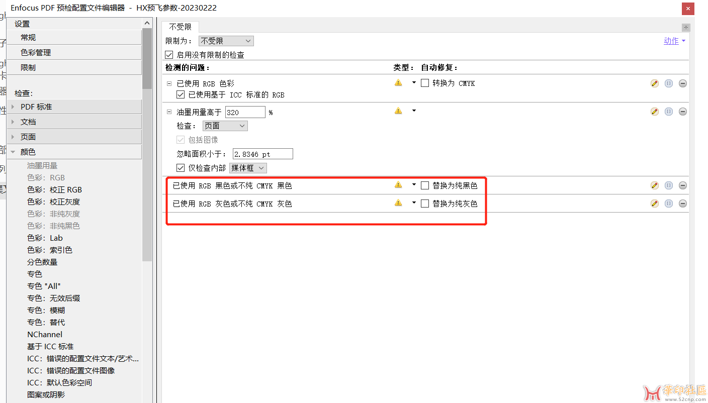Remove the RGB 黑色或不纯 CMYK 黑色 check

pos(683,185)
